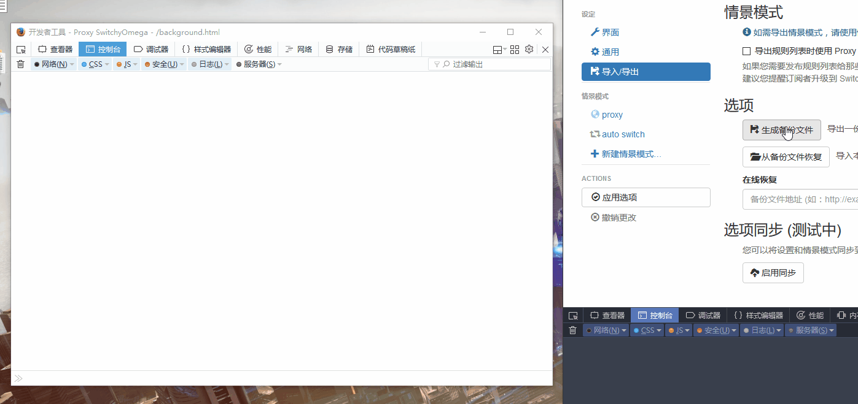This screenshot has height=404, width=858.
Task: Close the developer tools via toolbar X
Action: (545, 50)
